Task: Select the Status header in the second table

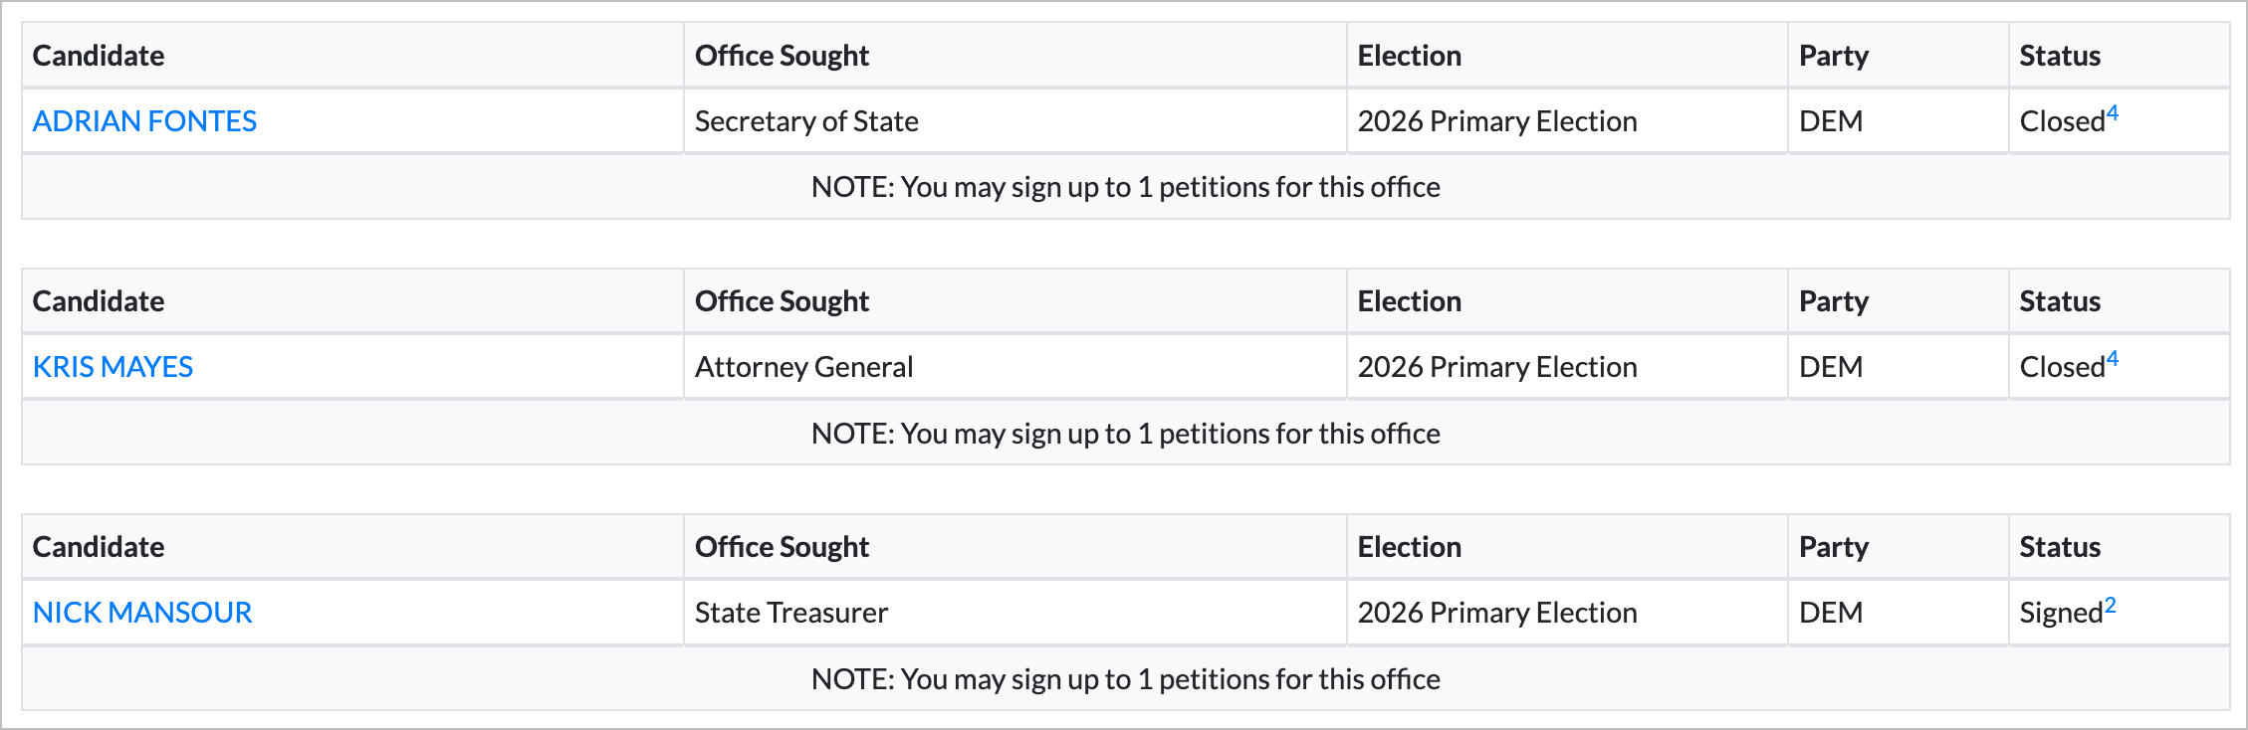Action: coord(2059,300)
